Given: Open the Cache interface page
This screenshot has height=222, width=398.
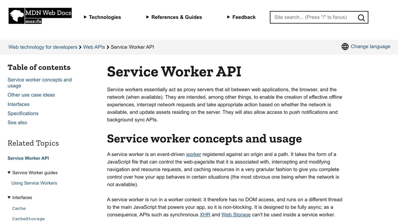Looking at the screenshot, I should 19,208.
